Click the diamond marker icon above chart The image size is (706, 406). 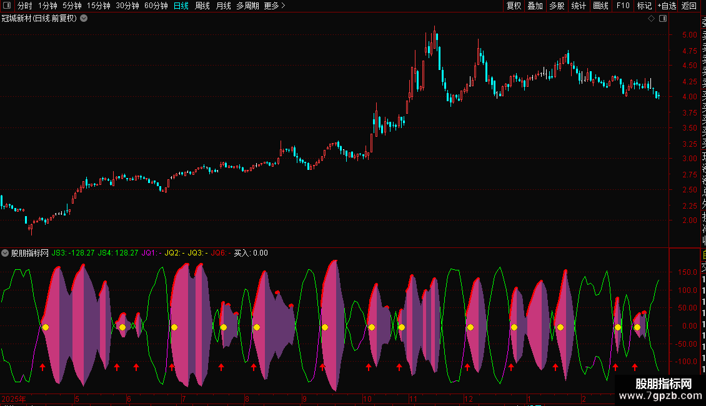pos(651,19)
